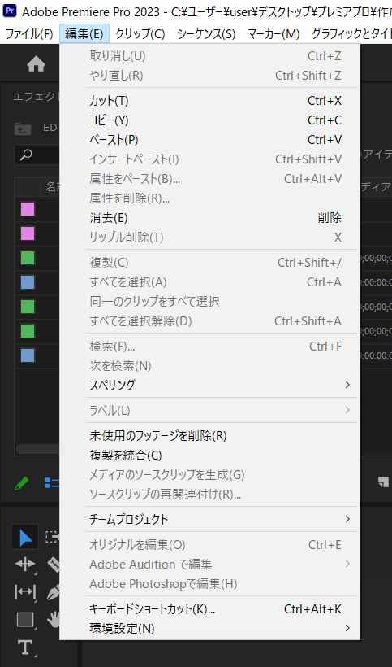Choose 消去(E) from the edit menu
392x667 pixels.
210,218
